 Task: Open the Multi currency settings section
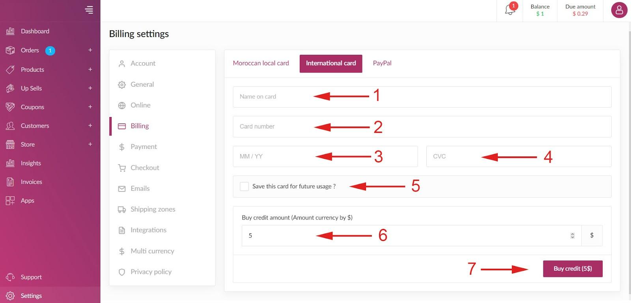click(152, 251)
